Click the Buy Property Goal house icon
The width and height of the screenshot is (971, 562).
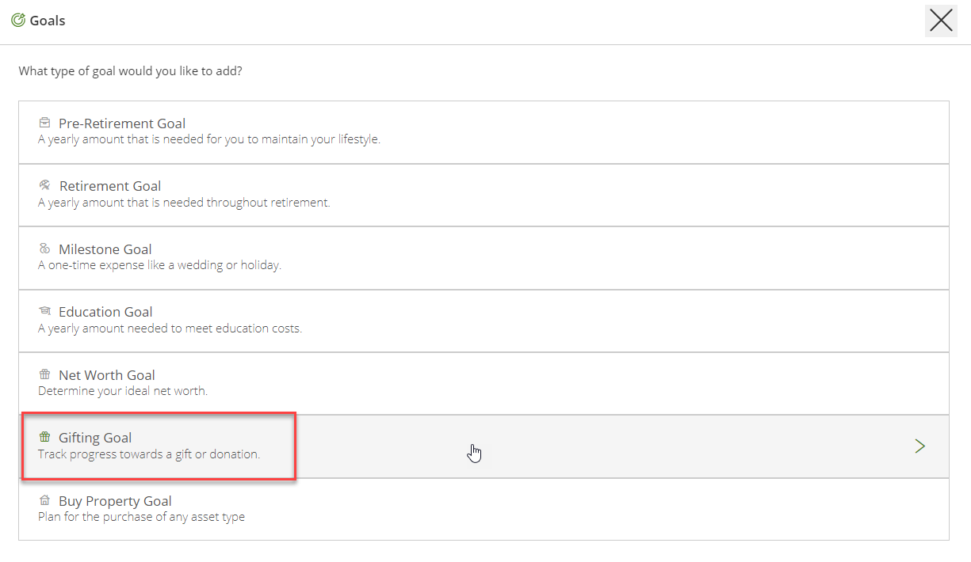click(44, 500)
